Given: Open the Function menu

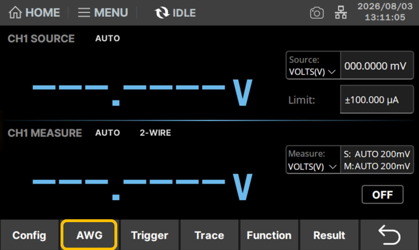Looking at the screenshot, I should pos(269,235).
